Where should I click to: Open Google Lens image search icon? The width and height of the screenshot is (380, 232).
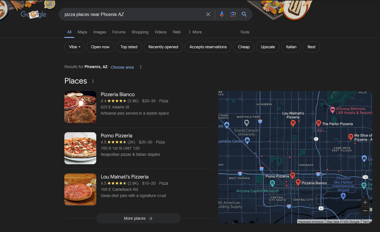point(233,14)
